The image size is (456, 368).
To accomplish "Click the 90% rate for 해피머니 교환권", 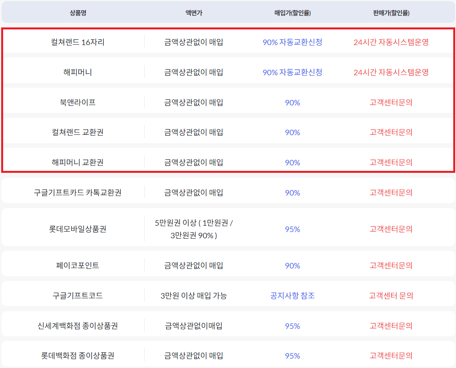I will pyautogui.click(x=293, y=162).
